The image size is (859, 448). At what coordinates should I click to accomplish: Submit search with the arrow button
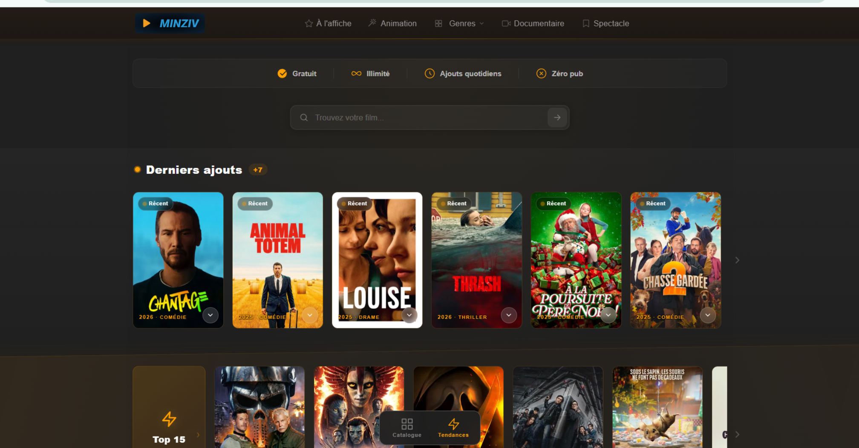point(557,118)
